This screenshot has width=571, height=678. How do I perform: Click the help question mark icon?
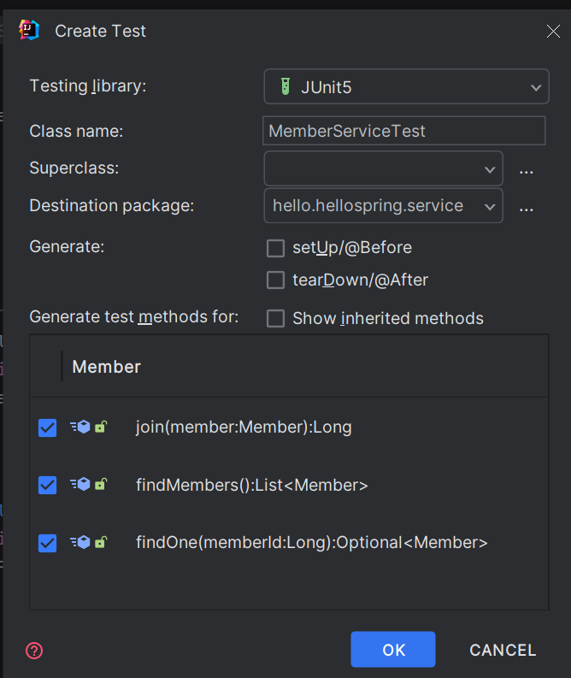[x=34, y=651]
